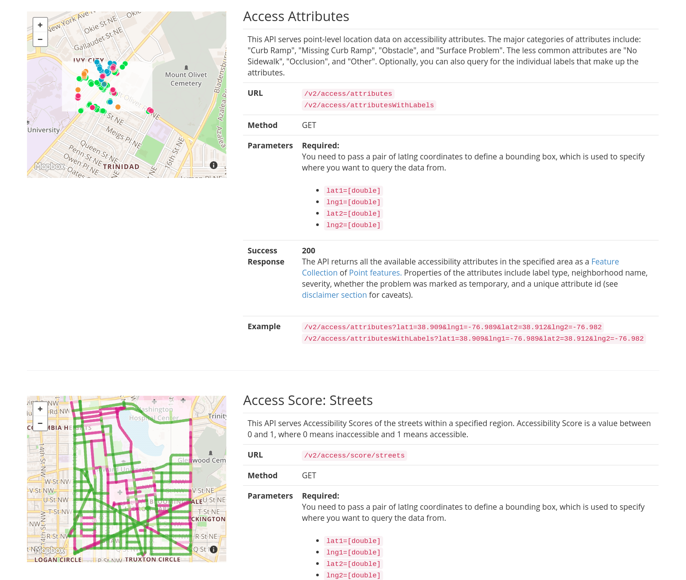Click the /v2/access/attributesWithLabels URL code
The height and width of the screenshot is (580, 686).
coord(369,105)
